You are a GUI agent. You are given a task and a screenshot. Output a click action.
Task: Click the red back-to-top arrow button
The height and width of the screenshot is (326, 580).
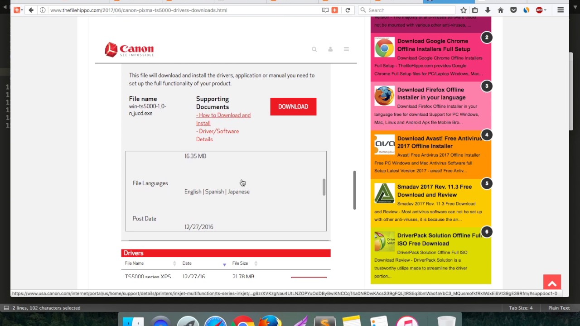(552, 283)
